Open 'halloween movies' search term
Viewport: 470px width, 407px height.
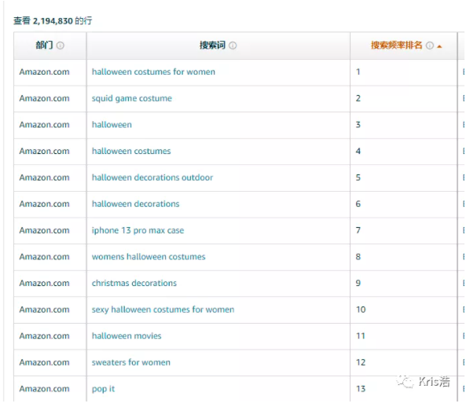(127, 335)
